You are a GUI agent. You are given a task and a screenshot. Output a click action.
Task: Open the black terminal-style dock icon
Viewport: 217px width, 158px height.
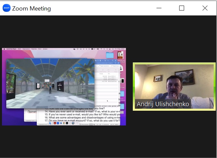point(67,123)
